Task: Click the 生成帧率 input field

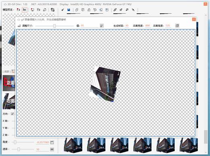Action: 127,26
